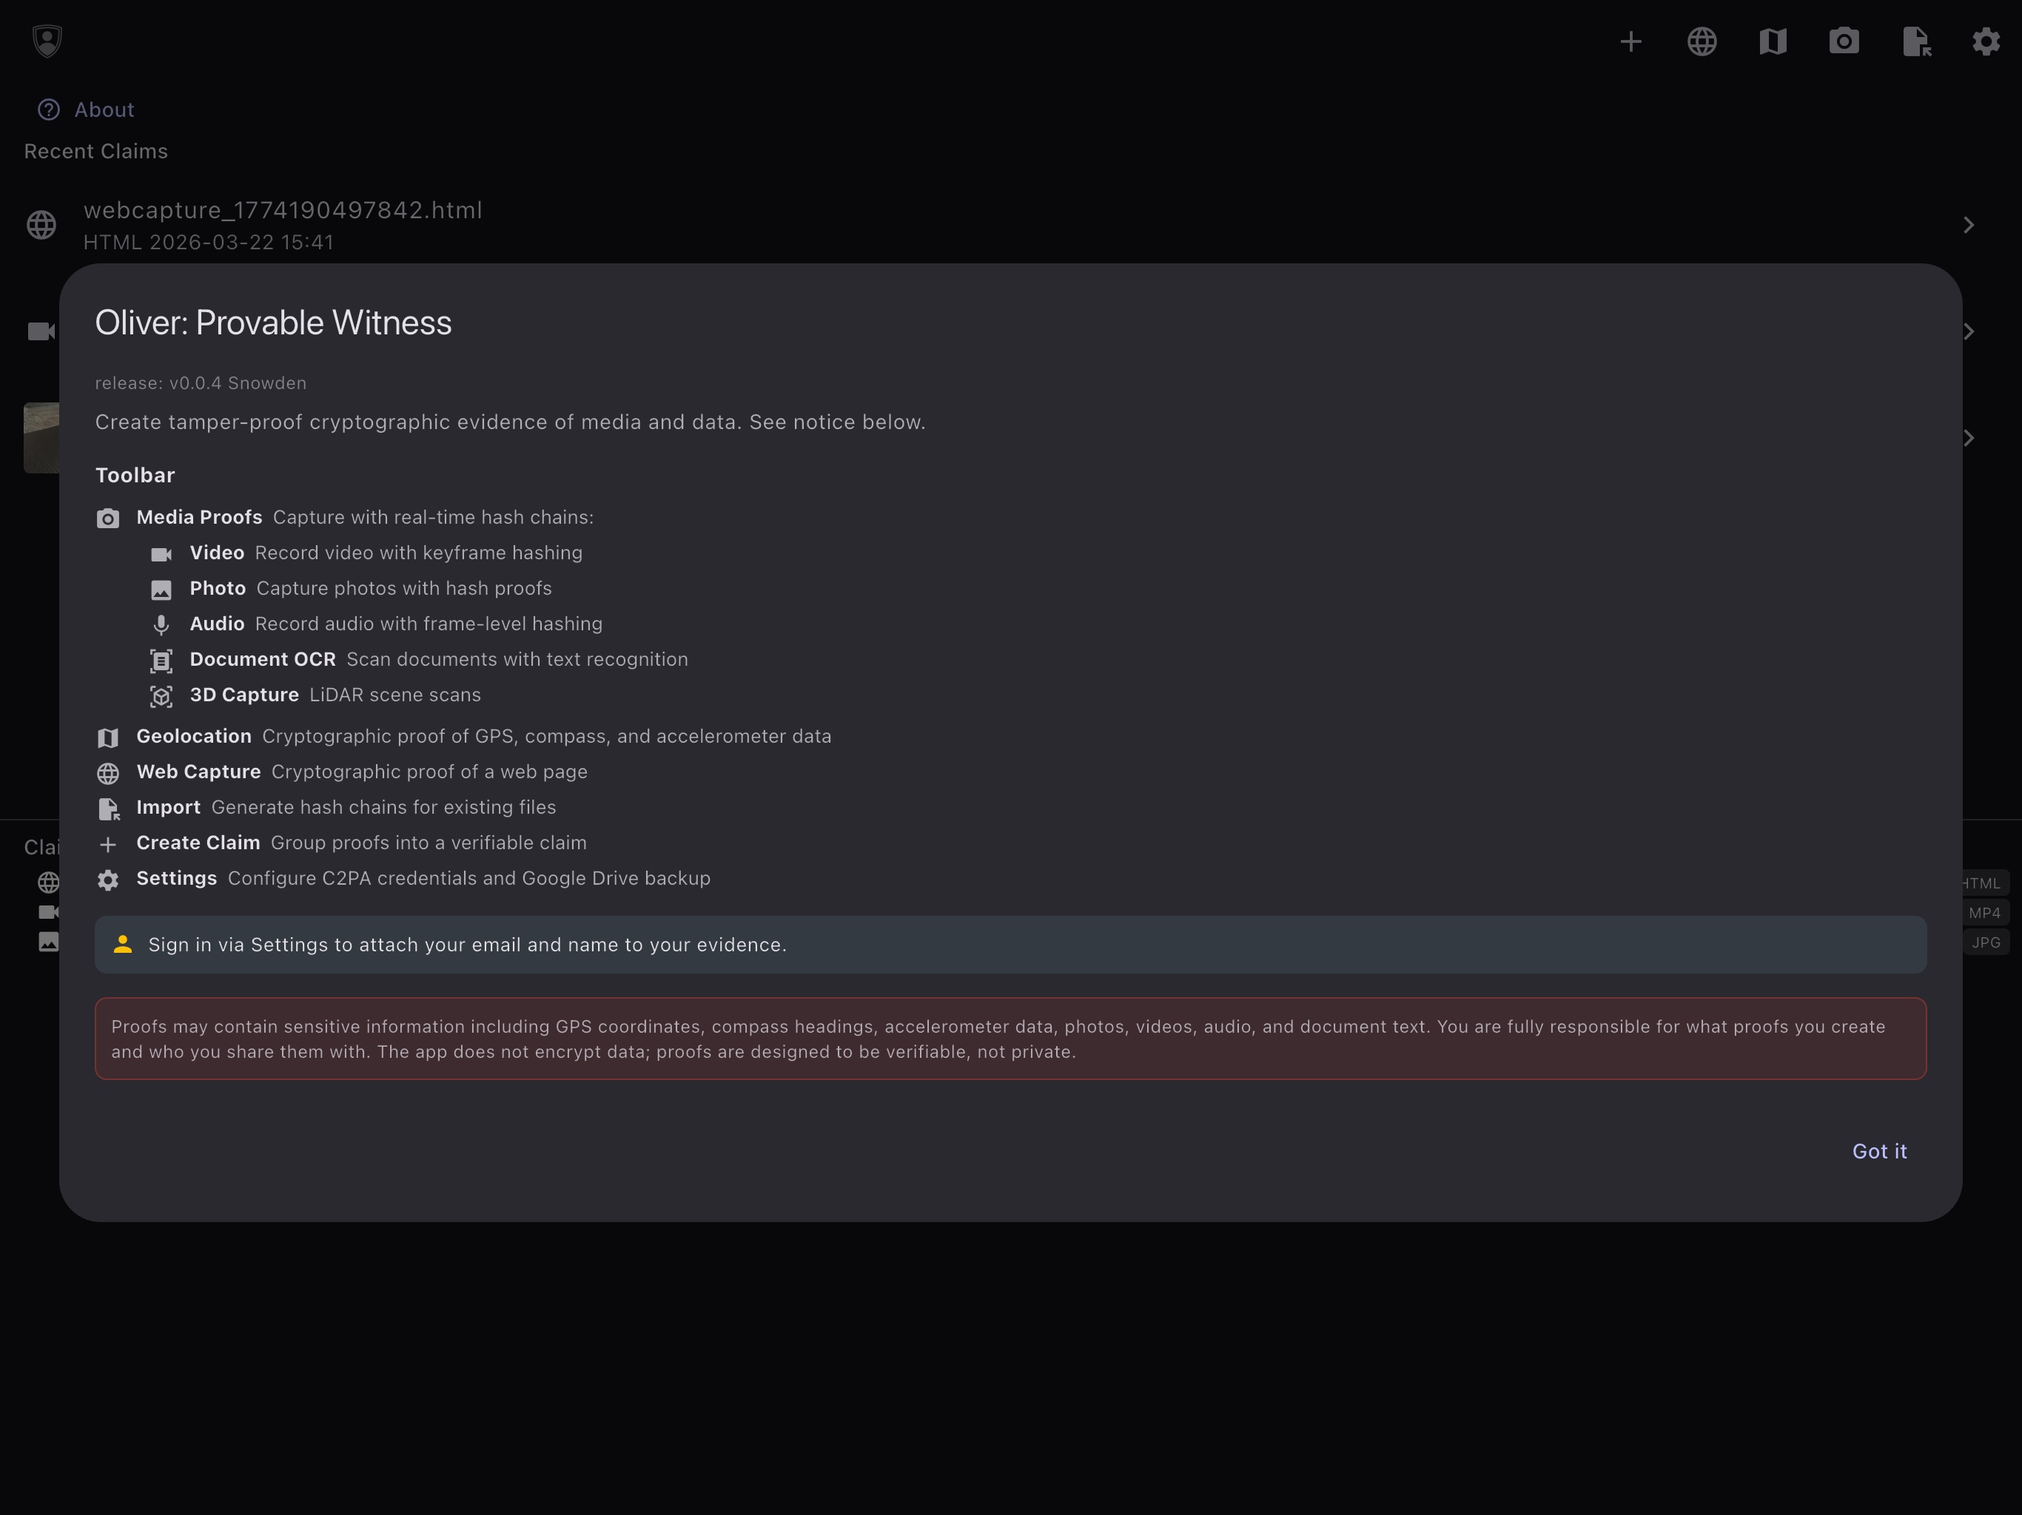Screen dimensions: 2022x1515
Task: Click 'Record video with keyframe hashing' text
Action: (x=419, y=553)
